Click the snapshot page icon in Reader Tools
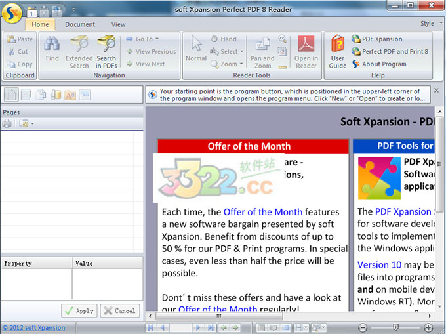The image size is (446, 334). (282, 51)
